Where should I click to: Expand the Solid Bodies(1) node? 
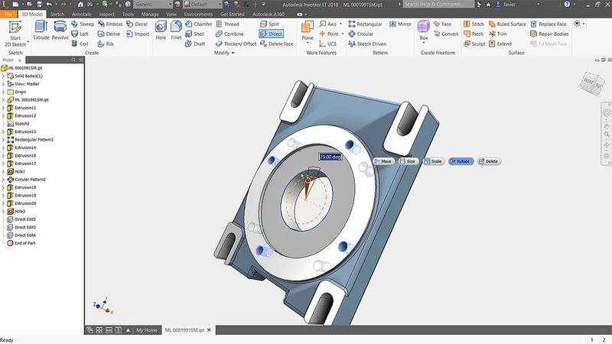click(x=4, y=76)
